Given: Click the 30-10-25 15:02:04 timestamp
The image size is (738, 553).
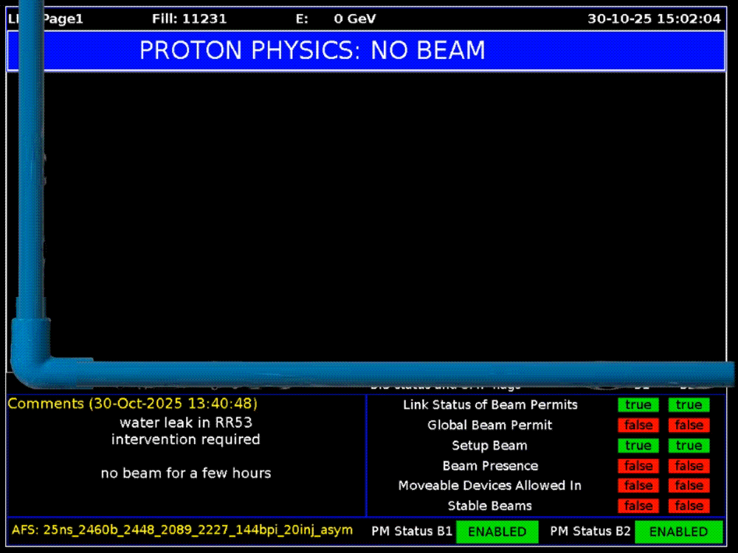Looking at the screenshot, I should tap(654, 18).
